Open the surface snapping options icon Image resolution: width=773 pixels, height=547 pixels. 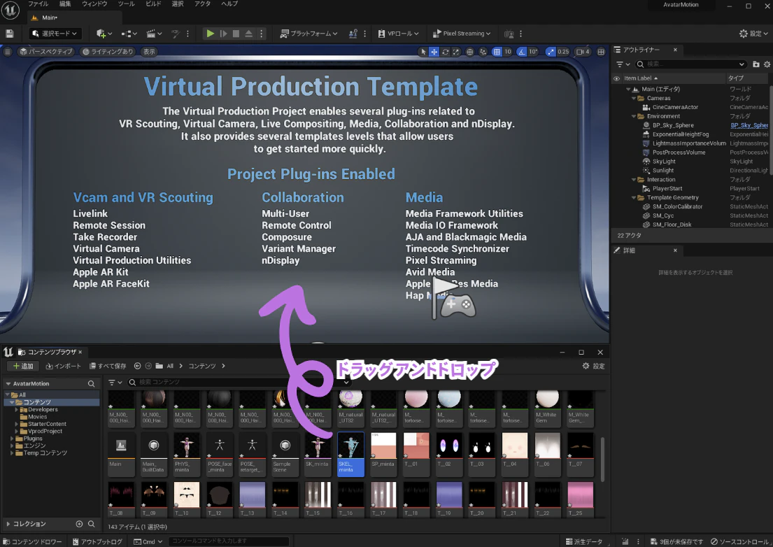click(483, 52)
